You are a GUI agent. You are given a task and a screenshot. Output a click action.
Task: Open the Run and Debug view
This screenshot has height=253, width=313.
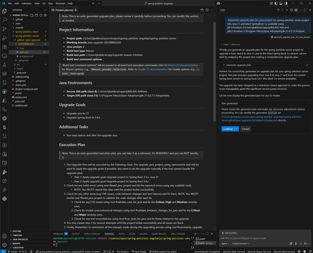(x=4, y=38)
